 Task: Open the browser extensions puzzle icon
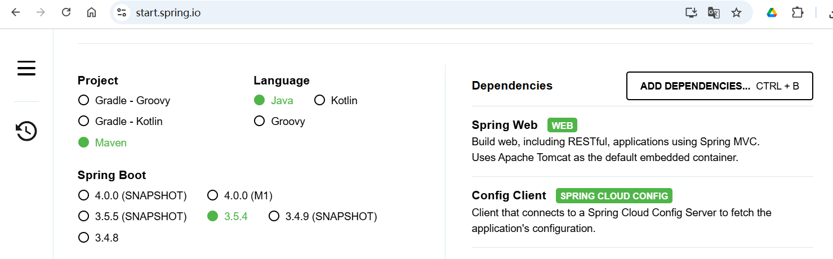coord(798,12)
